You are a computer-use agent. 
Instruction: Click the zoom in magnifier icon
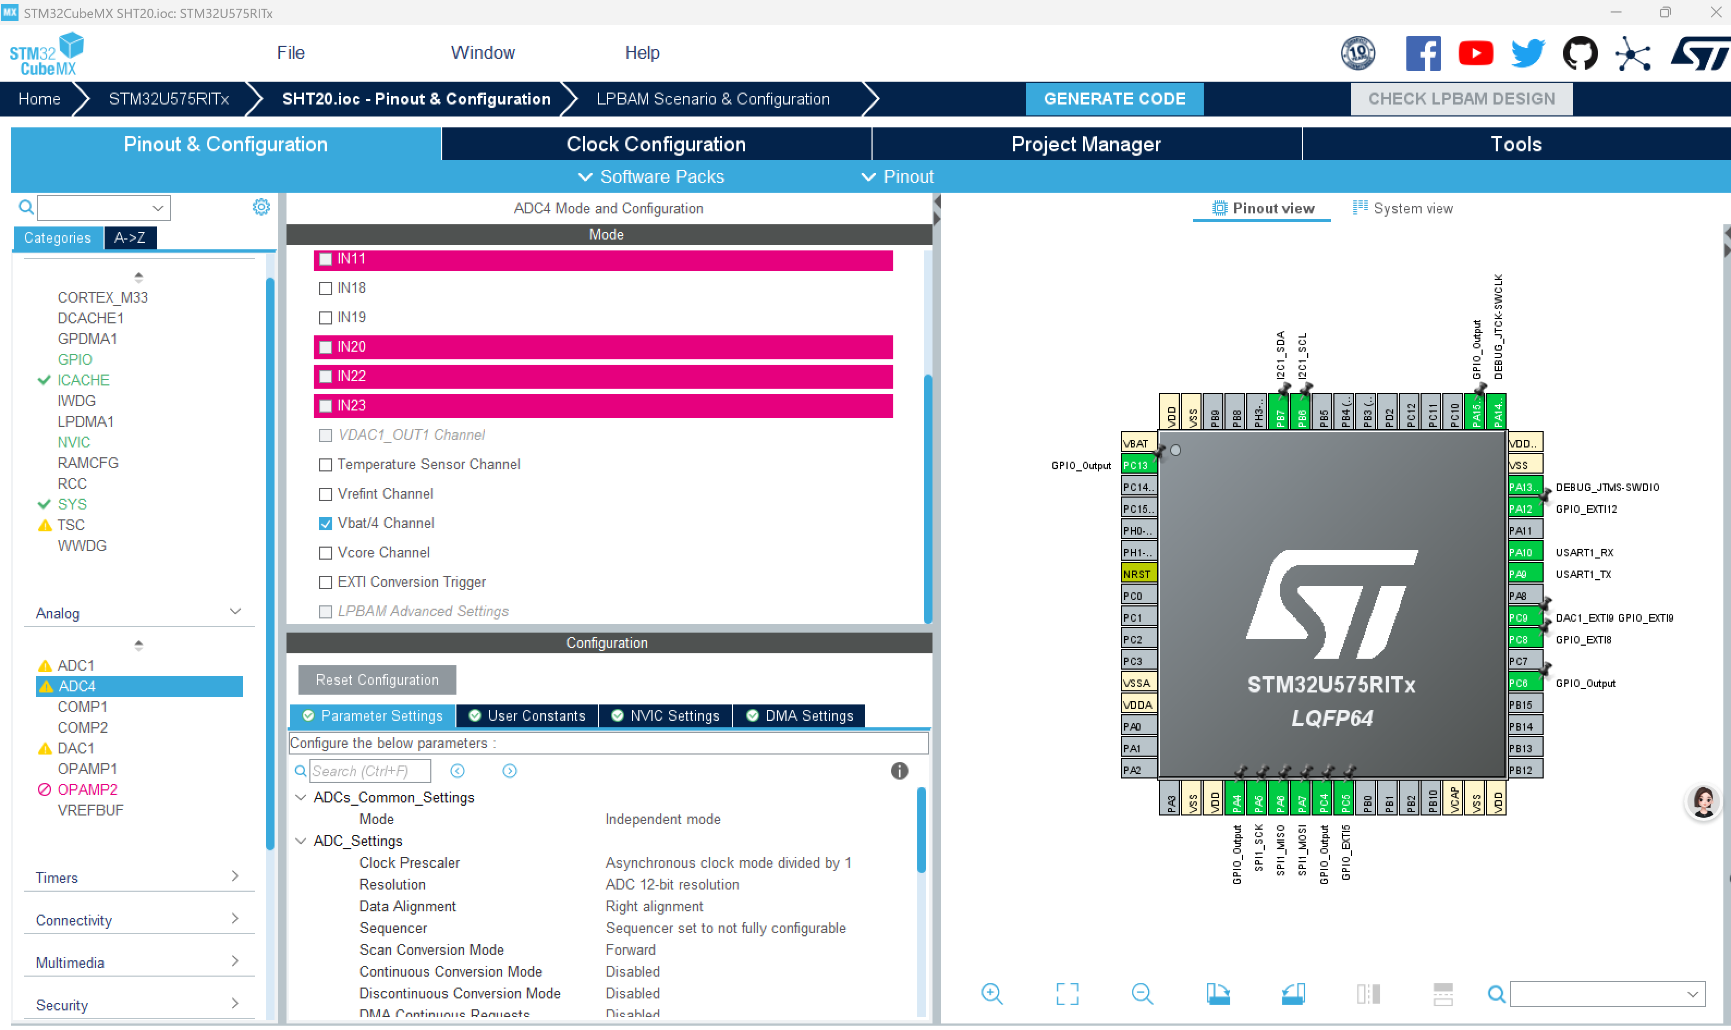(x=991, y=993)
